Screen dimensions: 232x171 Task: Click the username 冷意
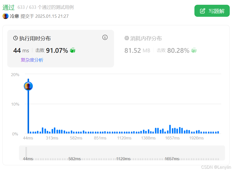[x=15, y=16]
